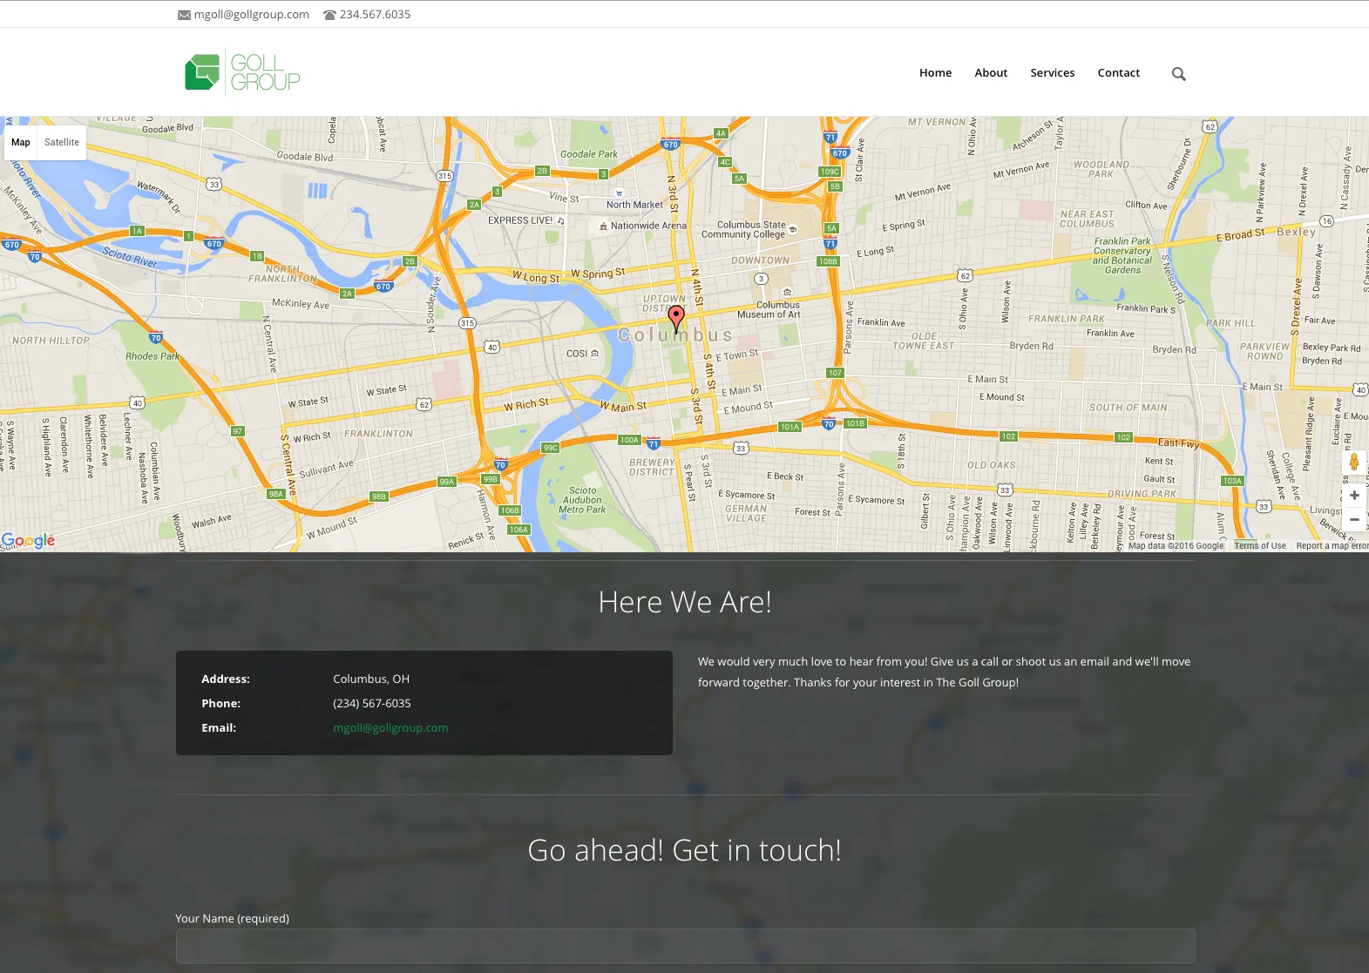Click Columbus State Community College marker

click(793, 230)
